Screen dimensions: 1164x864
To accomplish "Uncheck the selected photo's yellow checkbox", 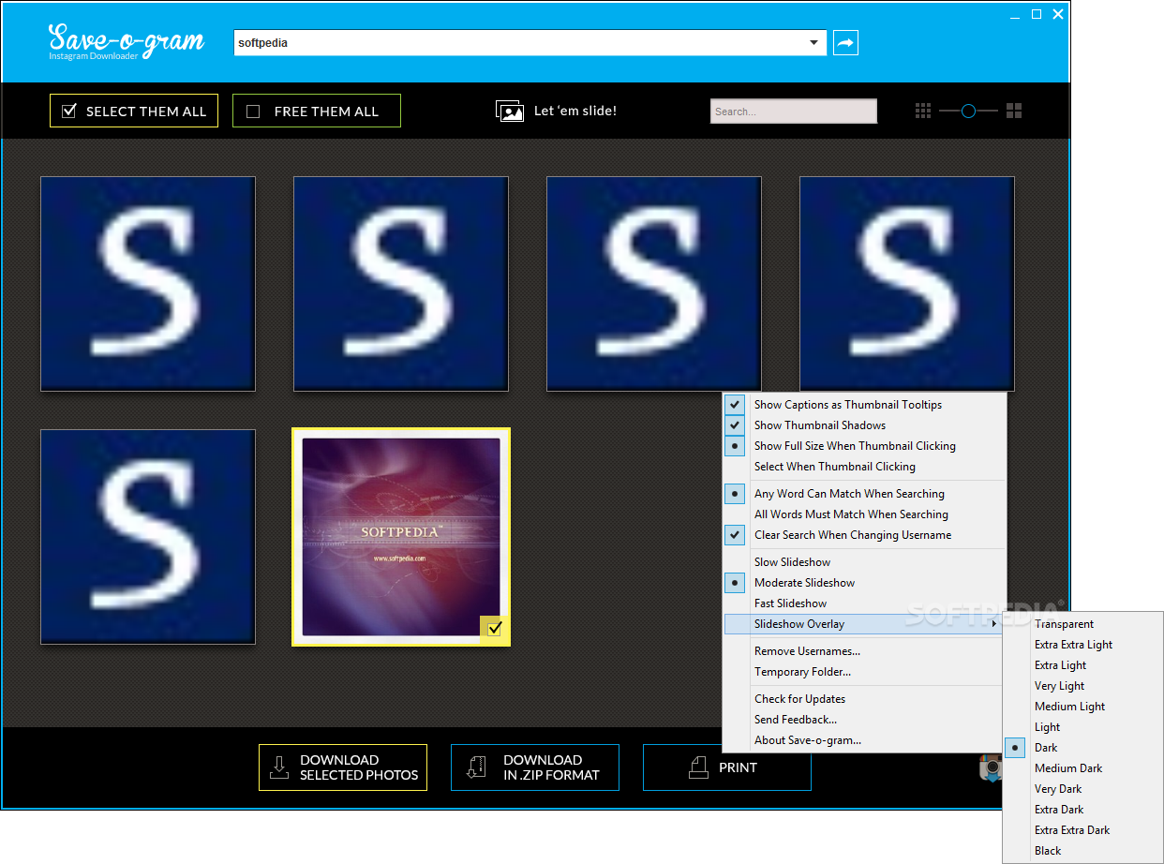I will coord(494,629).
